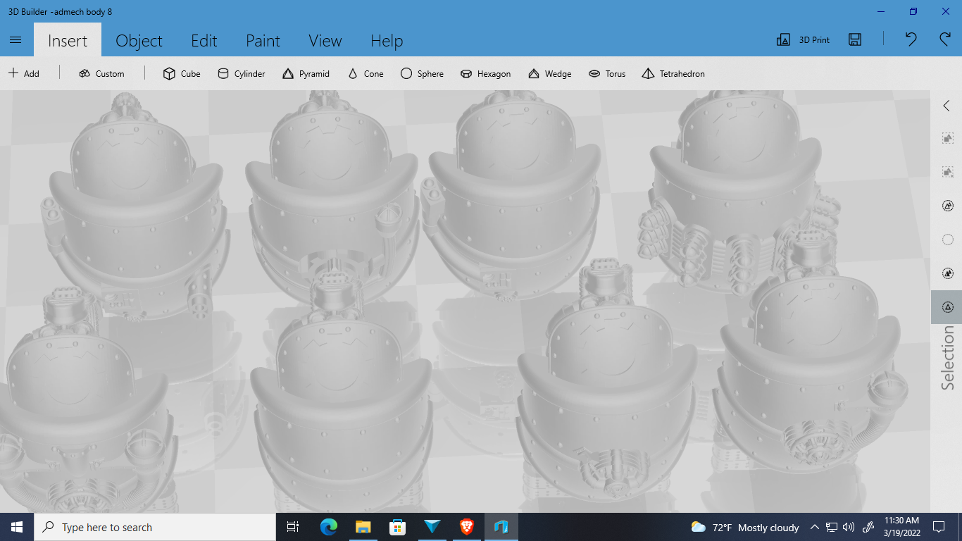Add a Pyramid to the scene

pos(306,73)
